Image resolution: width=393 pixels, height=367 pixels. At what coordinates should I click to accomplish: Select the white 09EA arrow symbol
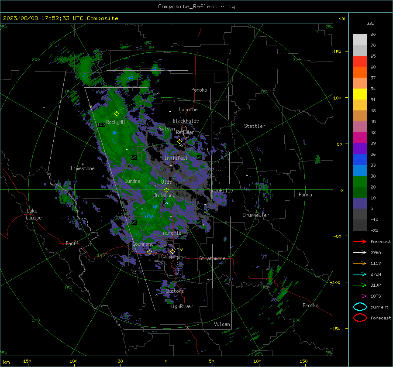(360, 253)
